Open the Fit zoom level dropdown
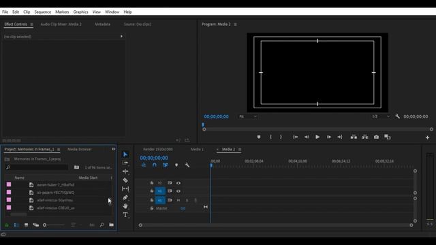The width and height of the screenshot is (436, 245). 247,116
